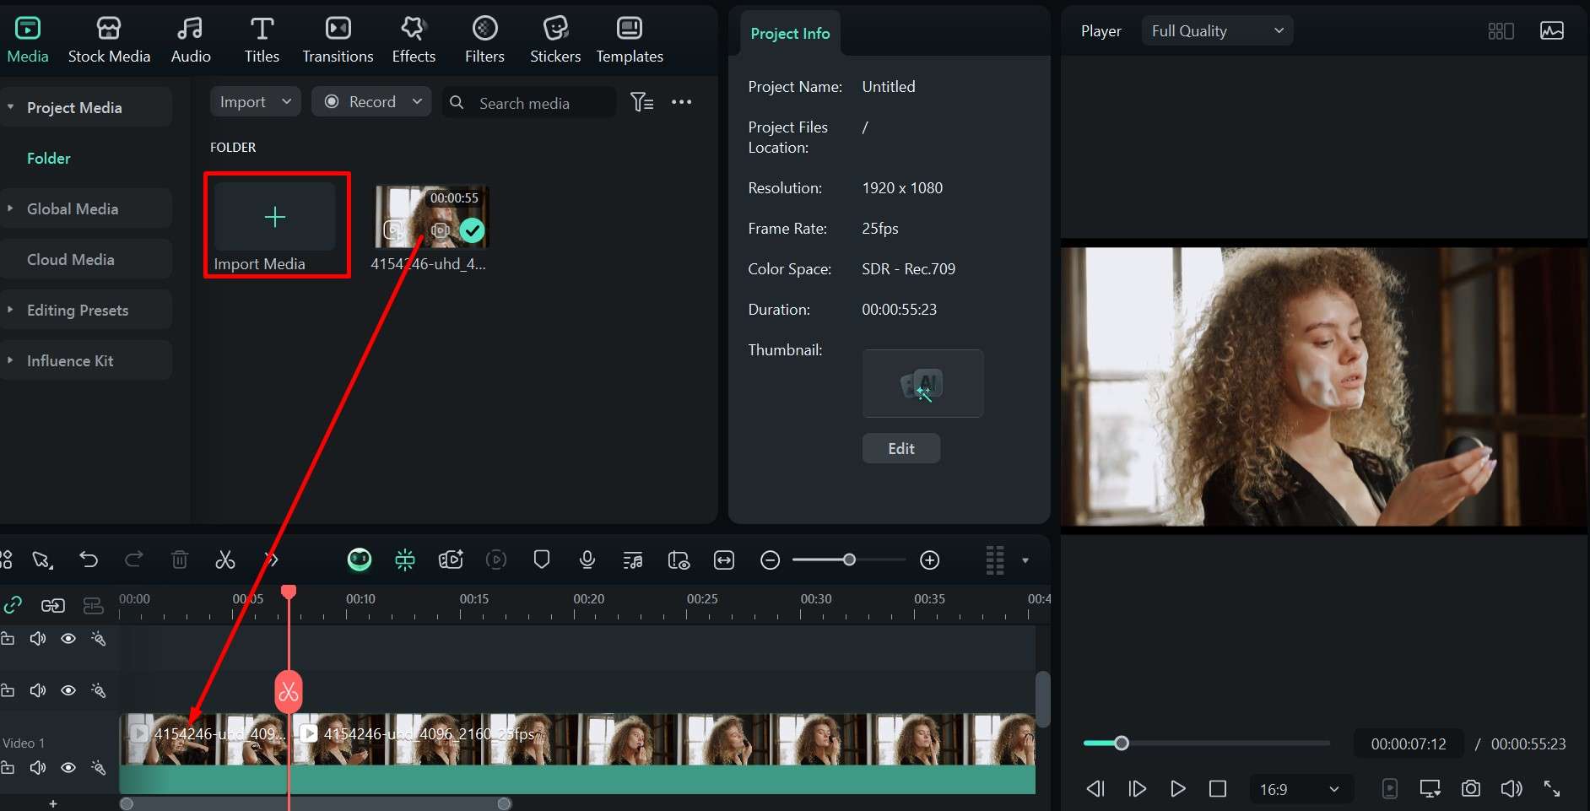Open the Effects tab

414,41
